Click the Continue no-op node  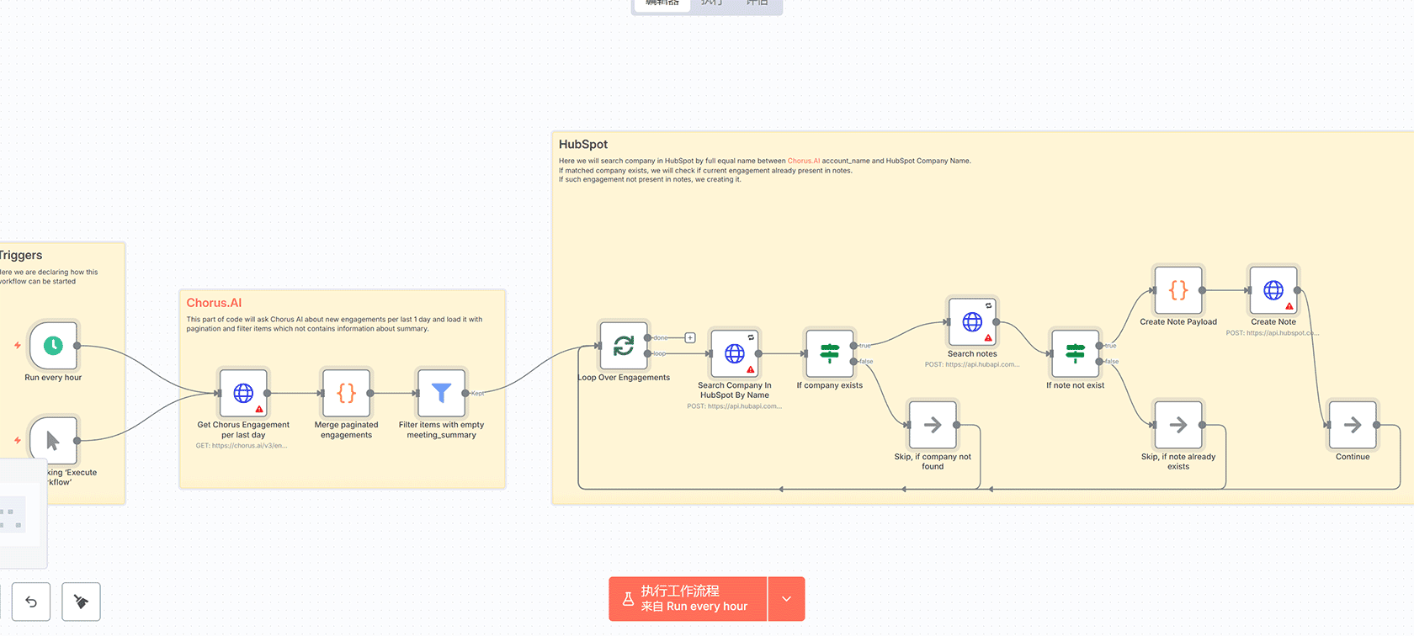pyautogui.click(x=1353, y=425)
